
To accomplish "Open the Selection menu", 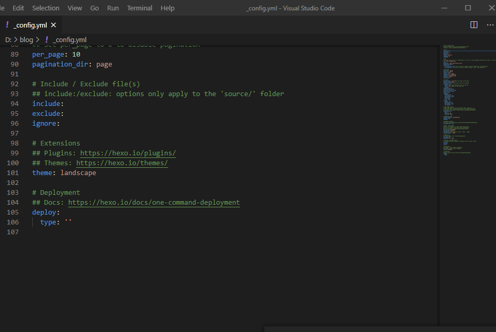I will pyautogui.click(x=46, y=8).
